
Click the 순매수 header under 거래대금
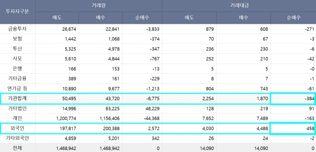click(x=293, y=18)
